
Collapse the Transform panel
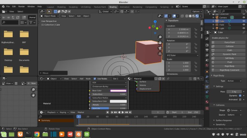click(x=173, y=21)
